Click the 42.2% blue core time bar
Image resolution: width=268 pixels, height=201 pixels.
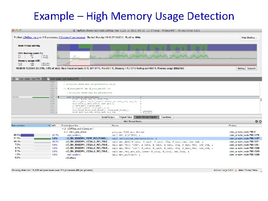click(27, 135)
